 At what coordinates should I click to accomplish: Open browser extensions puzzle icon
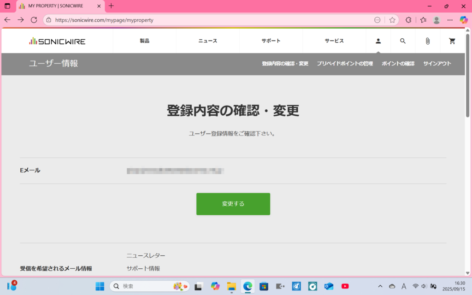pyautogui.click(x=408, y=20)
